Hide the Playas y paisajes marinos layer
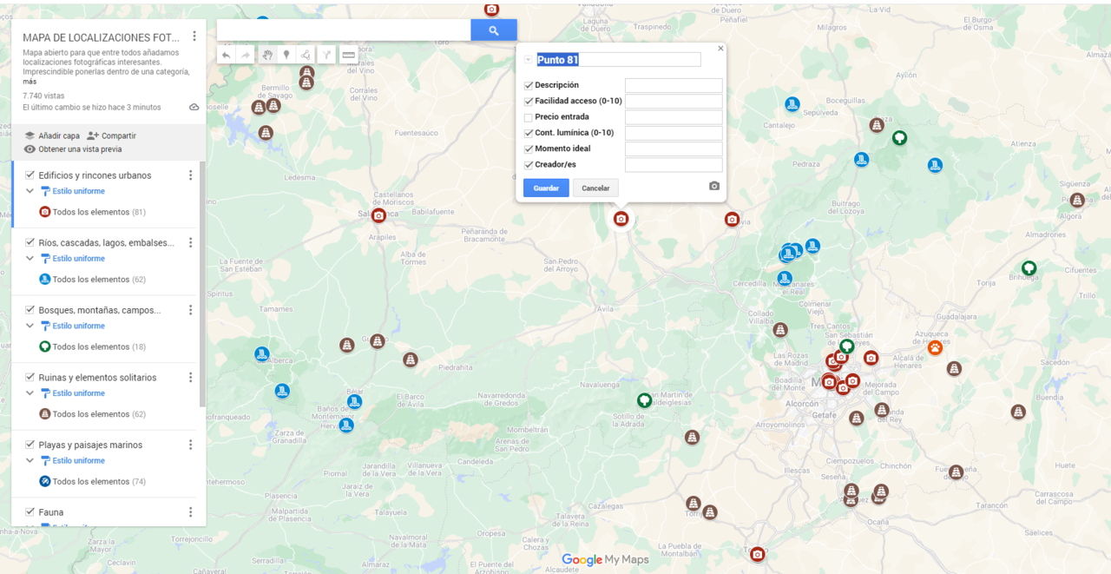1111x574 pixels. [x=30, y=445]
